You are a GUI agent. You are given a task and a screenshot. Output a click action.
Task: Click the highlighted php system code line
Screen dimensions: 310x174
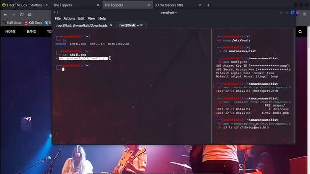(x=82, y=58)
